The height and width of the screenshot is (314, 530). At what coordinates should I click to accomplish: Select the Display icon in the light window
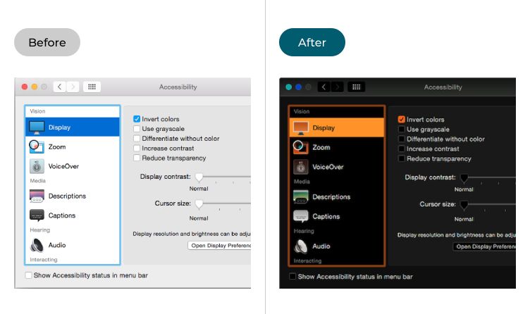point(37,127)
